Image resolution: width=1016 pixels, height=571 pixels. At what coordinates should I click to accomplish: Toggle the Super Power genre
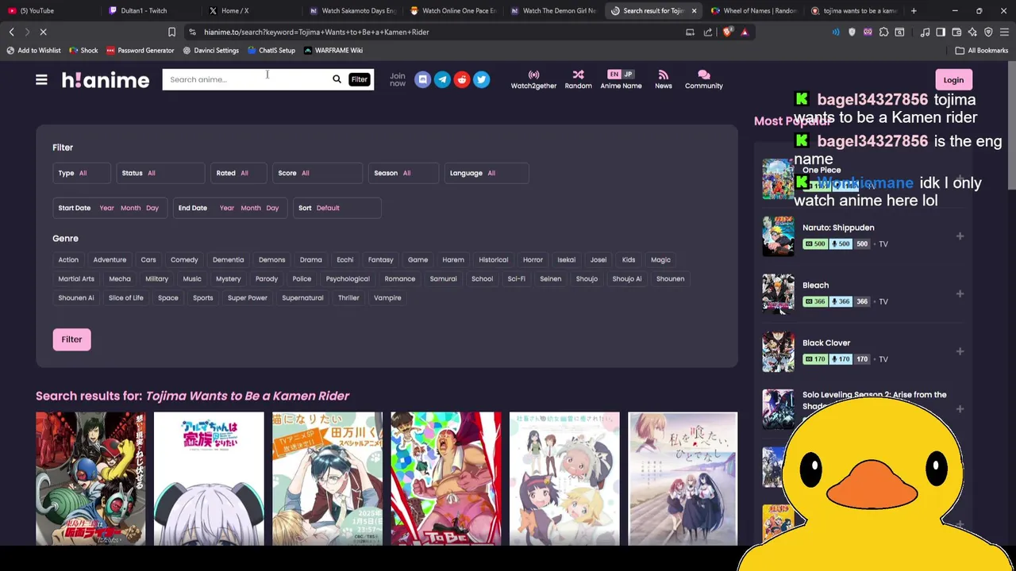pos(248,297)
